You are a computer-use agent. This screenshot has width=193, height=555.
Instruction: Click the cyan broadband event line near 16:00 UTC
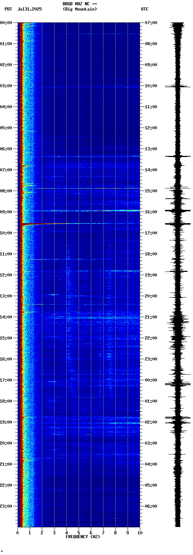87,211
